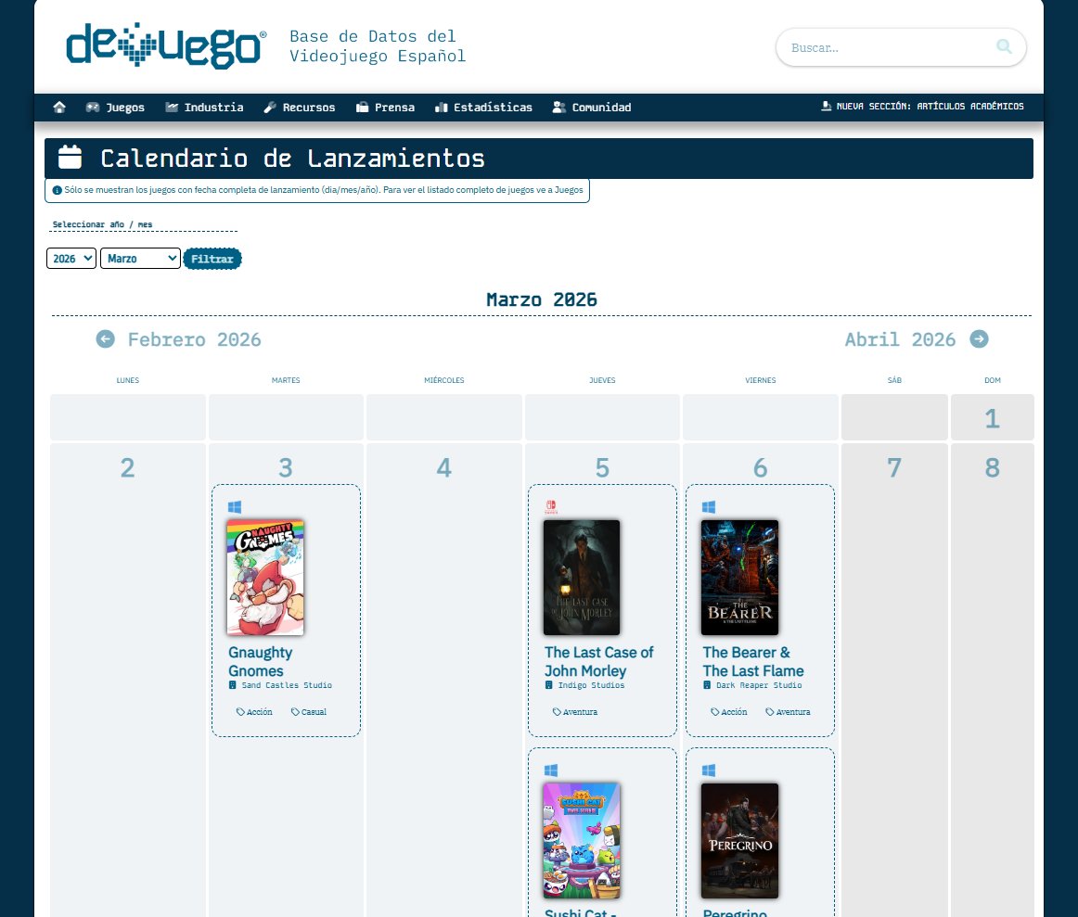Click the Peregrino cover thumbnail
Screen dimensions: 1078x917
coord(739,841)
